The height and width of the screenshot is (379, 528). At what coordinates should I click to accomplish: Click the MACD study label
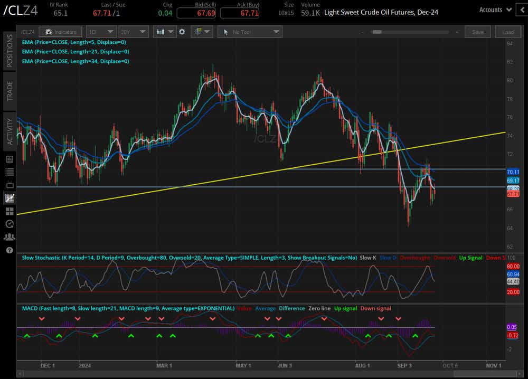tap(128, 308)
